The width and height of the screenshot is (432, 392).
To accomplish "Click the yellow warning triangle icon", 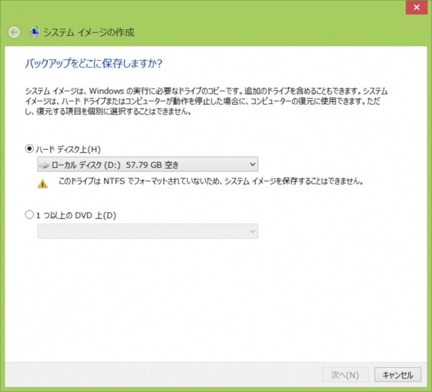I will pos(42,184).
